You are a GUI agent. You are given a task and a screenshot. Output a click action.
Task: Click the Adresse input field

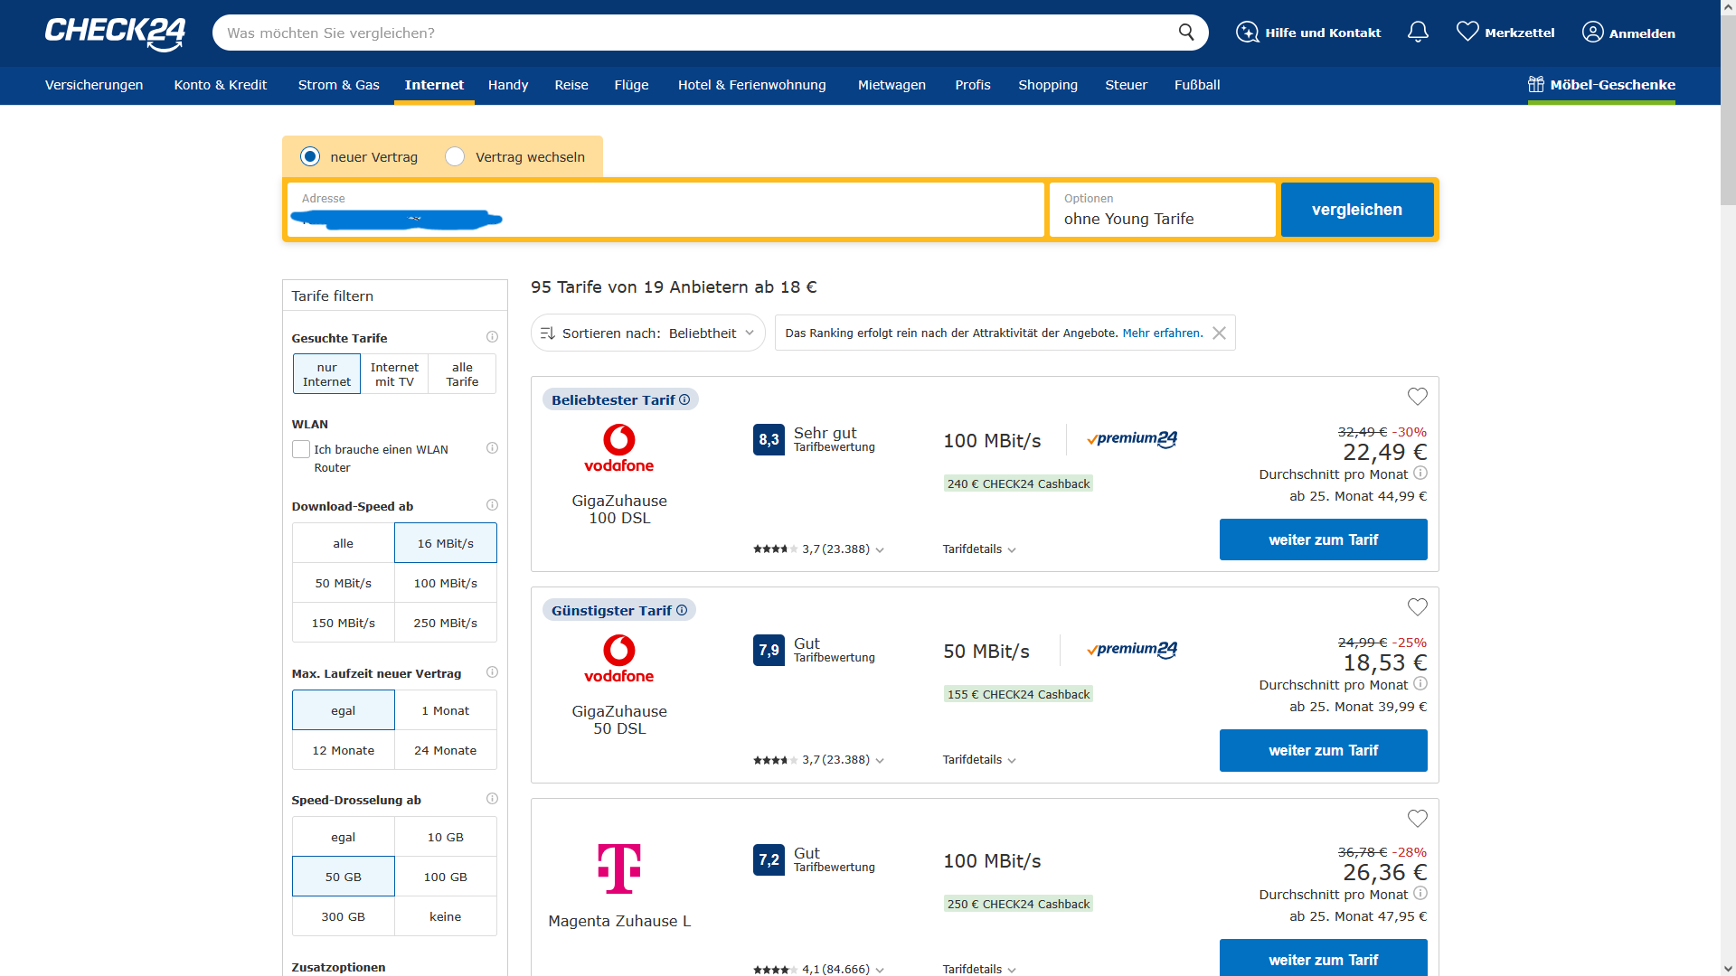click(x=665, y=210)
